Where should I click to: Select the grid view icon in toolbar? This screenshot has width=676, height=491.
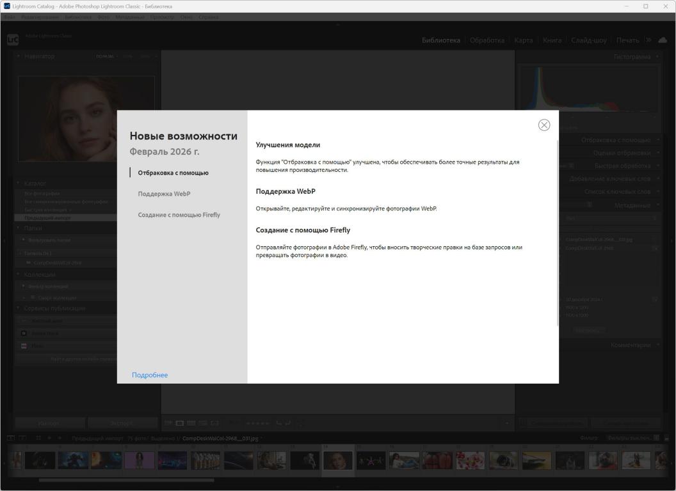click(170, 423)
